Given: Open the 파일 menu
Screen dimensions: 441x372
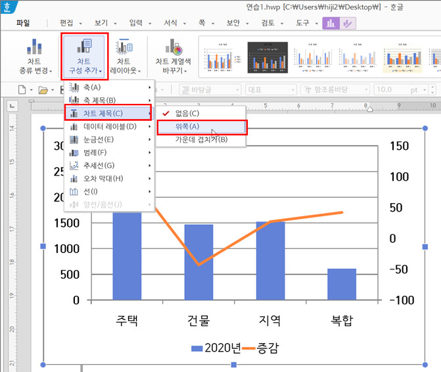Looking at the screenshot, I should click(23, 23).
